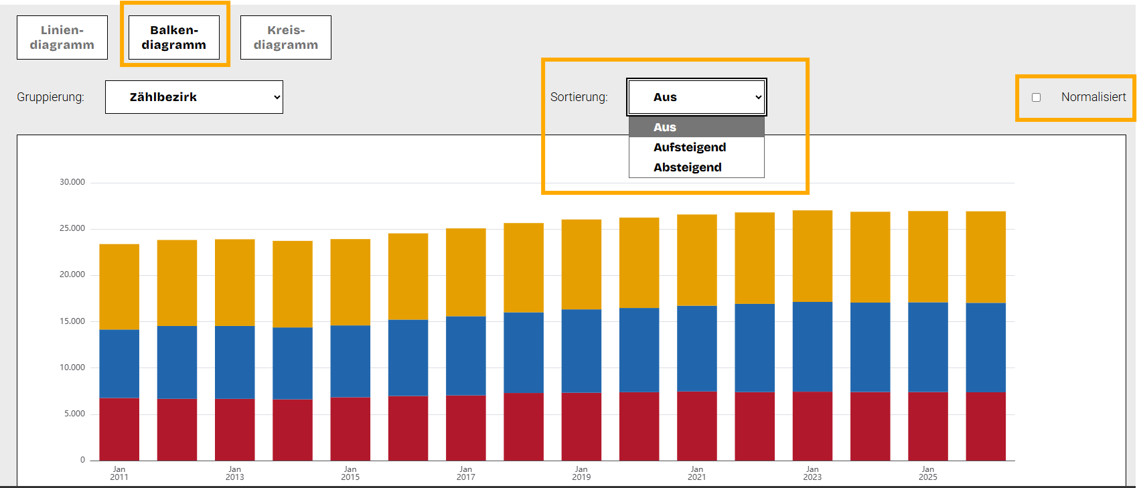This screenshot has height=488, width=1137.
Task: Click the 25.000 y-axis label
Action: point(72,228)
